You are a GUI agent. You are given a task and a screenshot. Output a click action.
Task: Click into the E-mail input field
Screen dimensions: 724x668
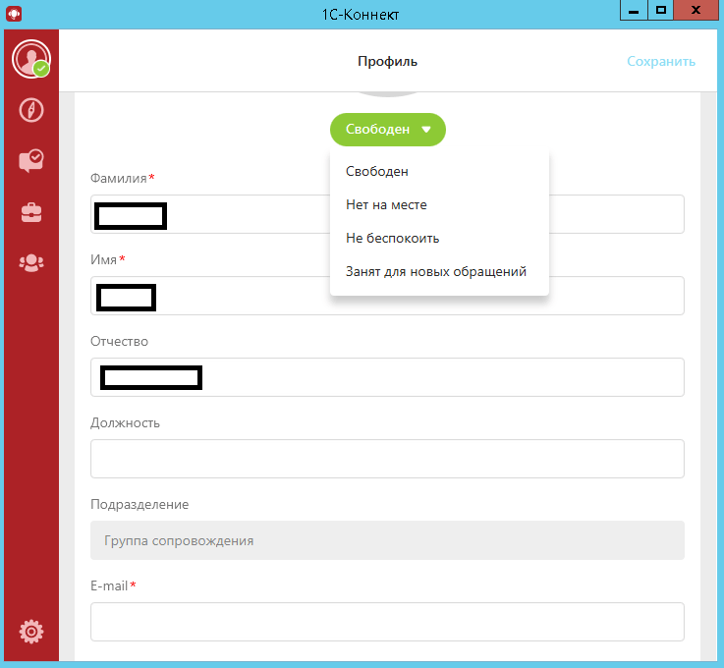click(x=387, y=622)
